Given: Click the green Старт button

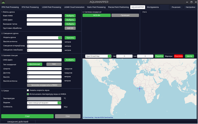Looking at the screenshot, I should (x=27, y=116).
